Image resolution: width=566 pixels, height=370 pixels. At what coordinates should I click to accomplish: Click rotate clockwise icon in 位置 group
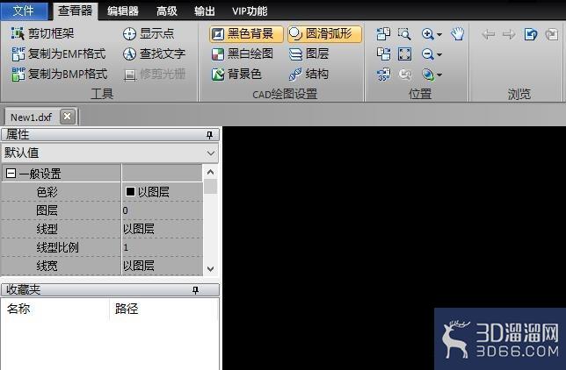coord(383,54)
